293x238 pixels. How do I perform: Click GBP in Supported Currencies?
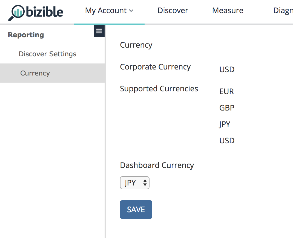227,108
